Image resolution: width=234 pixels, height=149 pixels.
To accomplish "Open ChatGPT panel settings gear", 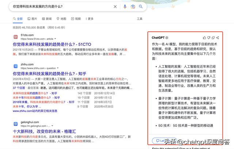I will 167,38.
